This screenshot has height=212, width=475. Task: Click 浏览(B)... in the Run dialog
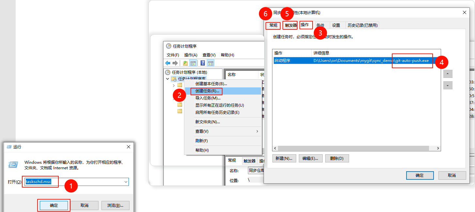point(115,205)
